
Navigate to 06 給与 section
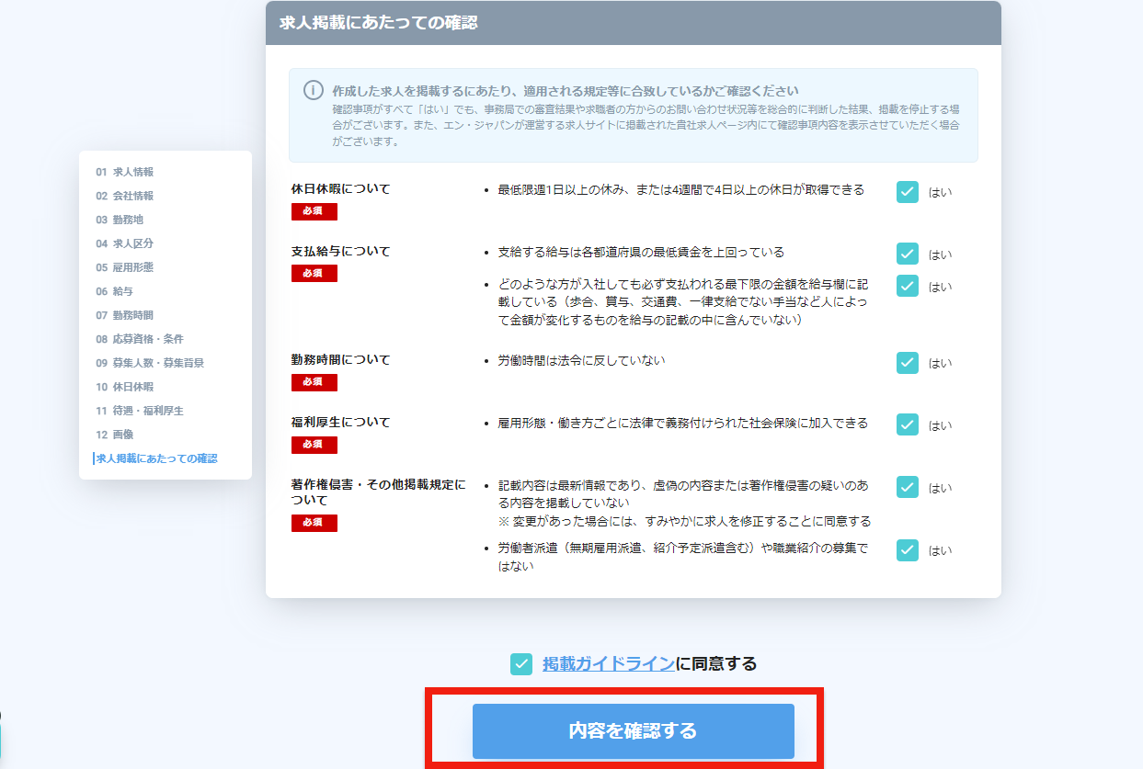114,291
